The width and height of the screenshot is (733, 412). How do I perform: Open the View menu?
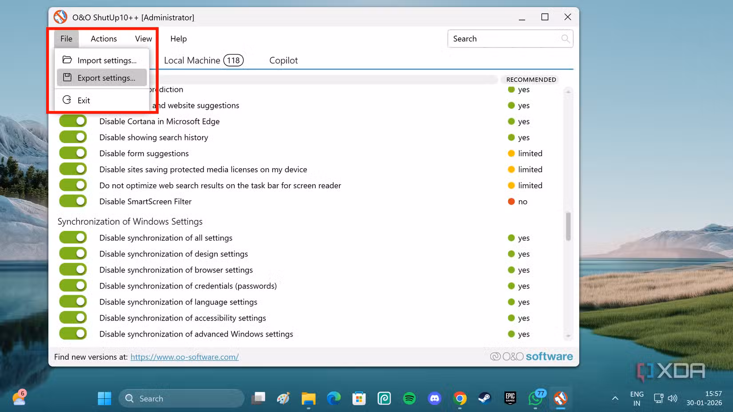pyautogui.click(x=143, y=39)
